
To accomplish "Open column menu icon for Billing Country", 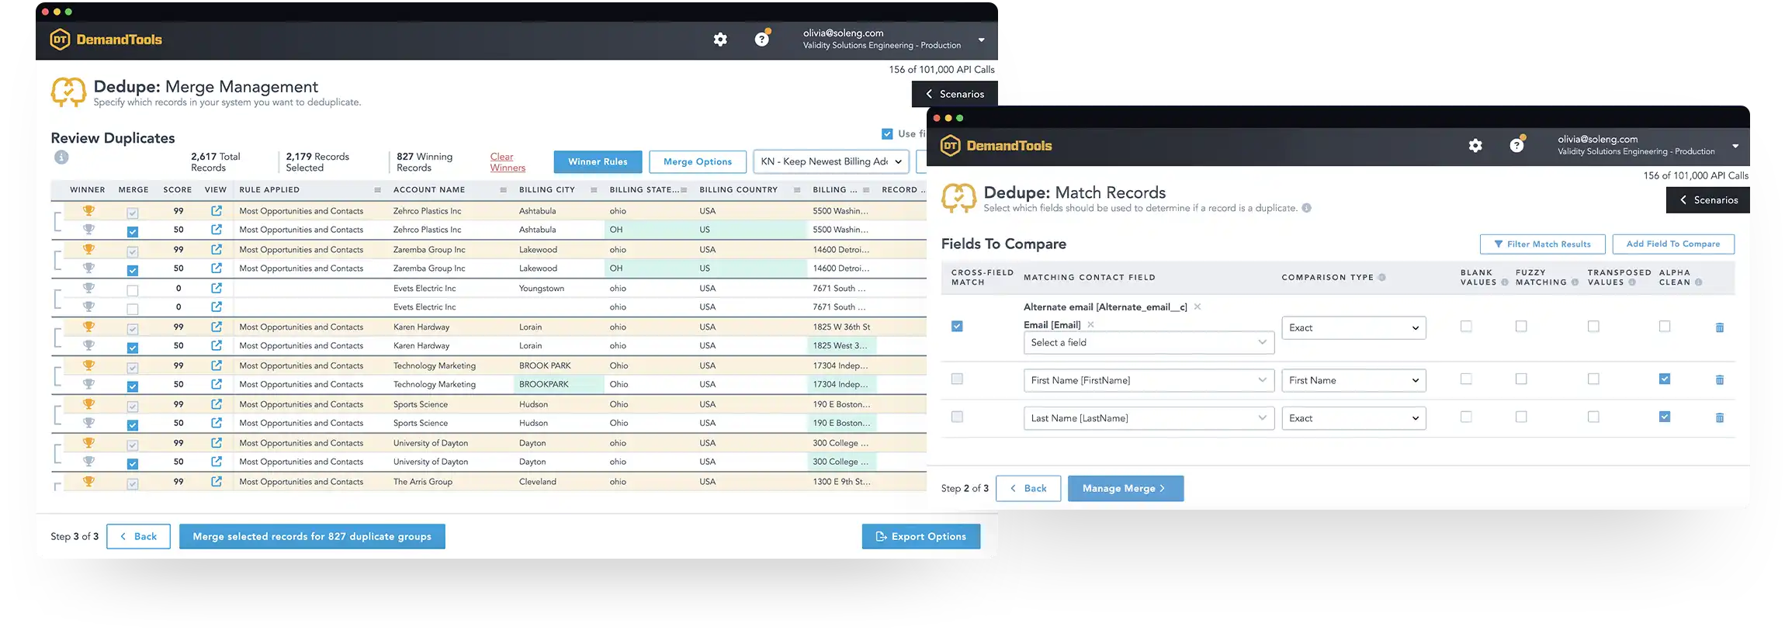I will click(x=797, y=190).
